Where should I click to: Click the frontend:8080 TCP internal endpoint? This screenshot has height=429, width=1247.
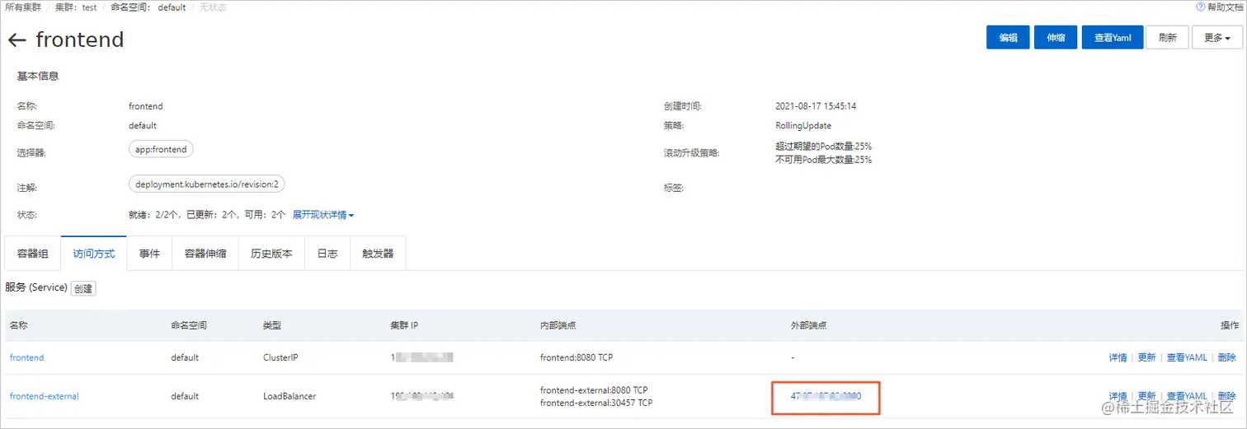[576, 357]
